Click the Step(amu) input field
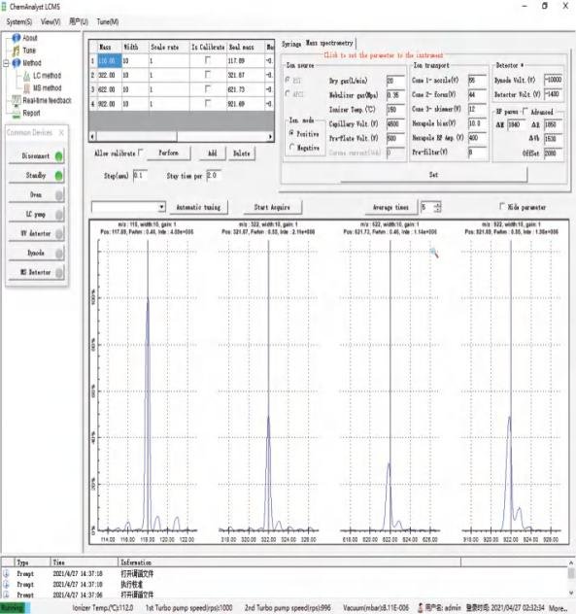This screenshot has width=576, height=614. click(x=141, y=175)
